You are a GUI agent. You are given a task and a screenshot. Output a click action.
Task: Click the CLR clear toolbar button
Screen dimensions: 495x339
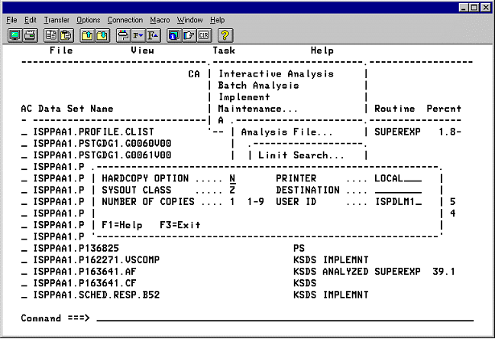(x=203, y=34)
